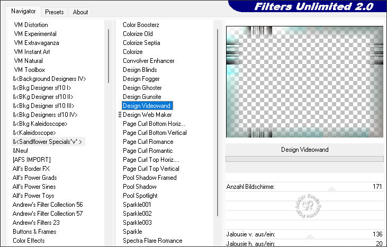The image size is (387, 247).
Task: Select the VM Distortion category
Action: [31, 25]
